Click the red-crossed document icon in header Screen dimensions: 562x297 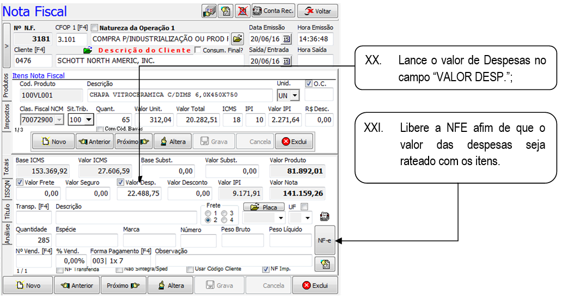coord(242,11)
